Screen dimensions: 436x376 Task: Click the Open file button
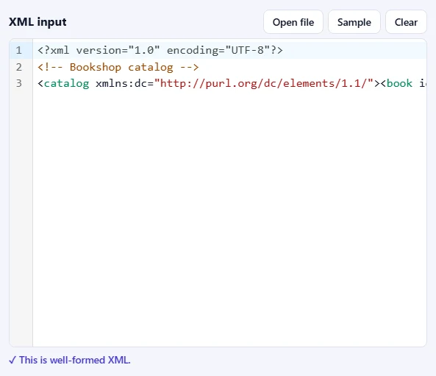[293, 22]
